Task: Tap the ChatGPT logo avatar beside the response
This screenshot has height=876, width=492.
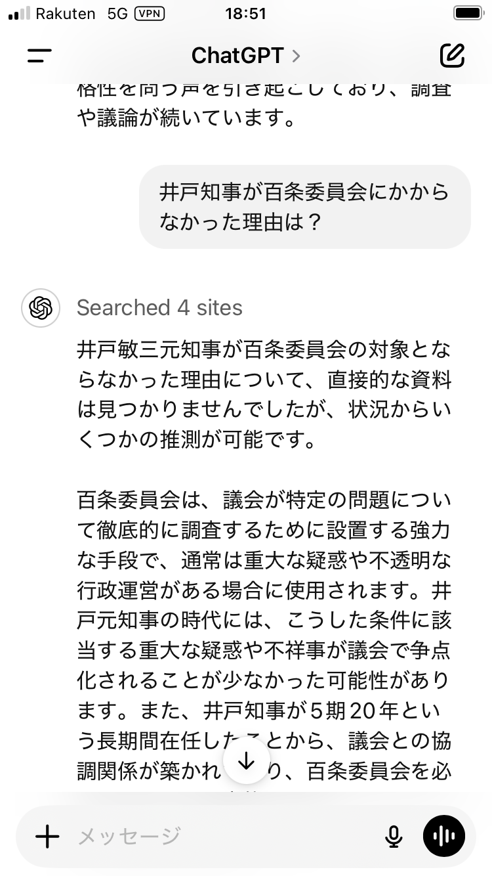Action: point(40,307)
